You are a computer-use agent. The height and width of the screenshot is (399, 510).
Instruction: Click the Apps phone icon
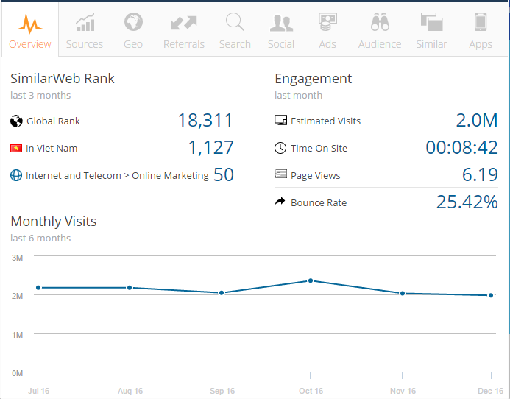481,22
